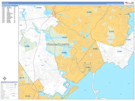Image resolution: width=135 pixels, height=101 pixels.
Task: Select the SAUGUS row in ZIP index
Action: point(9,13)
